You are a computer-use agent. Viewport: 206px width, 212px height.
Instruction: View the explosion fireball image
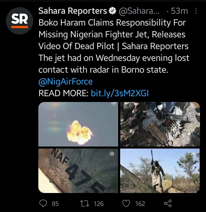[78, 124]
